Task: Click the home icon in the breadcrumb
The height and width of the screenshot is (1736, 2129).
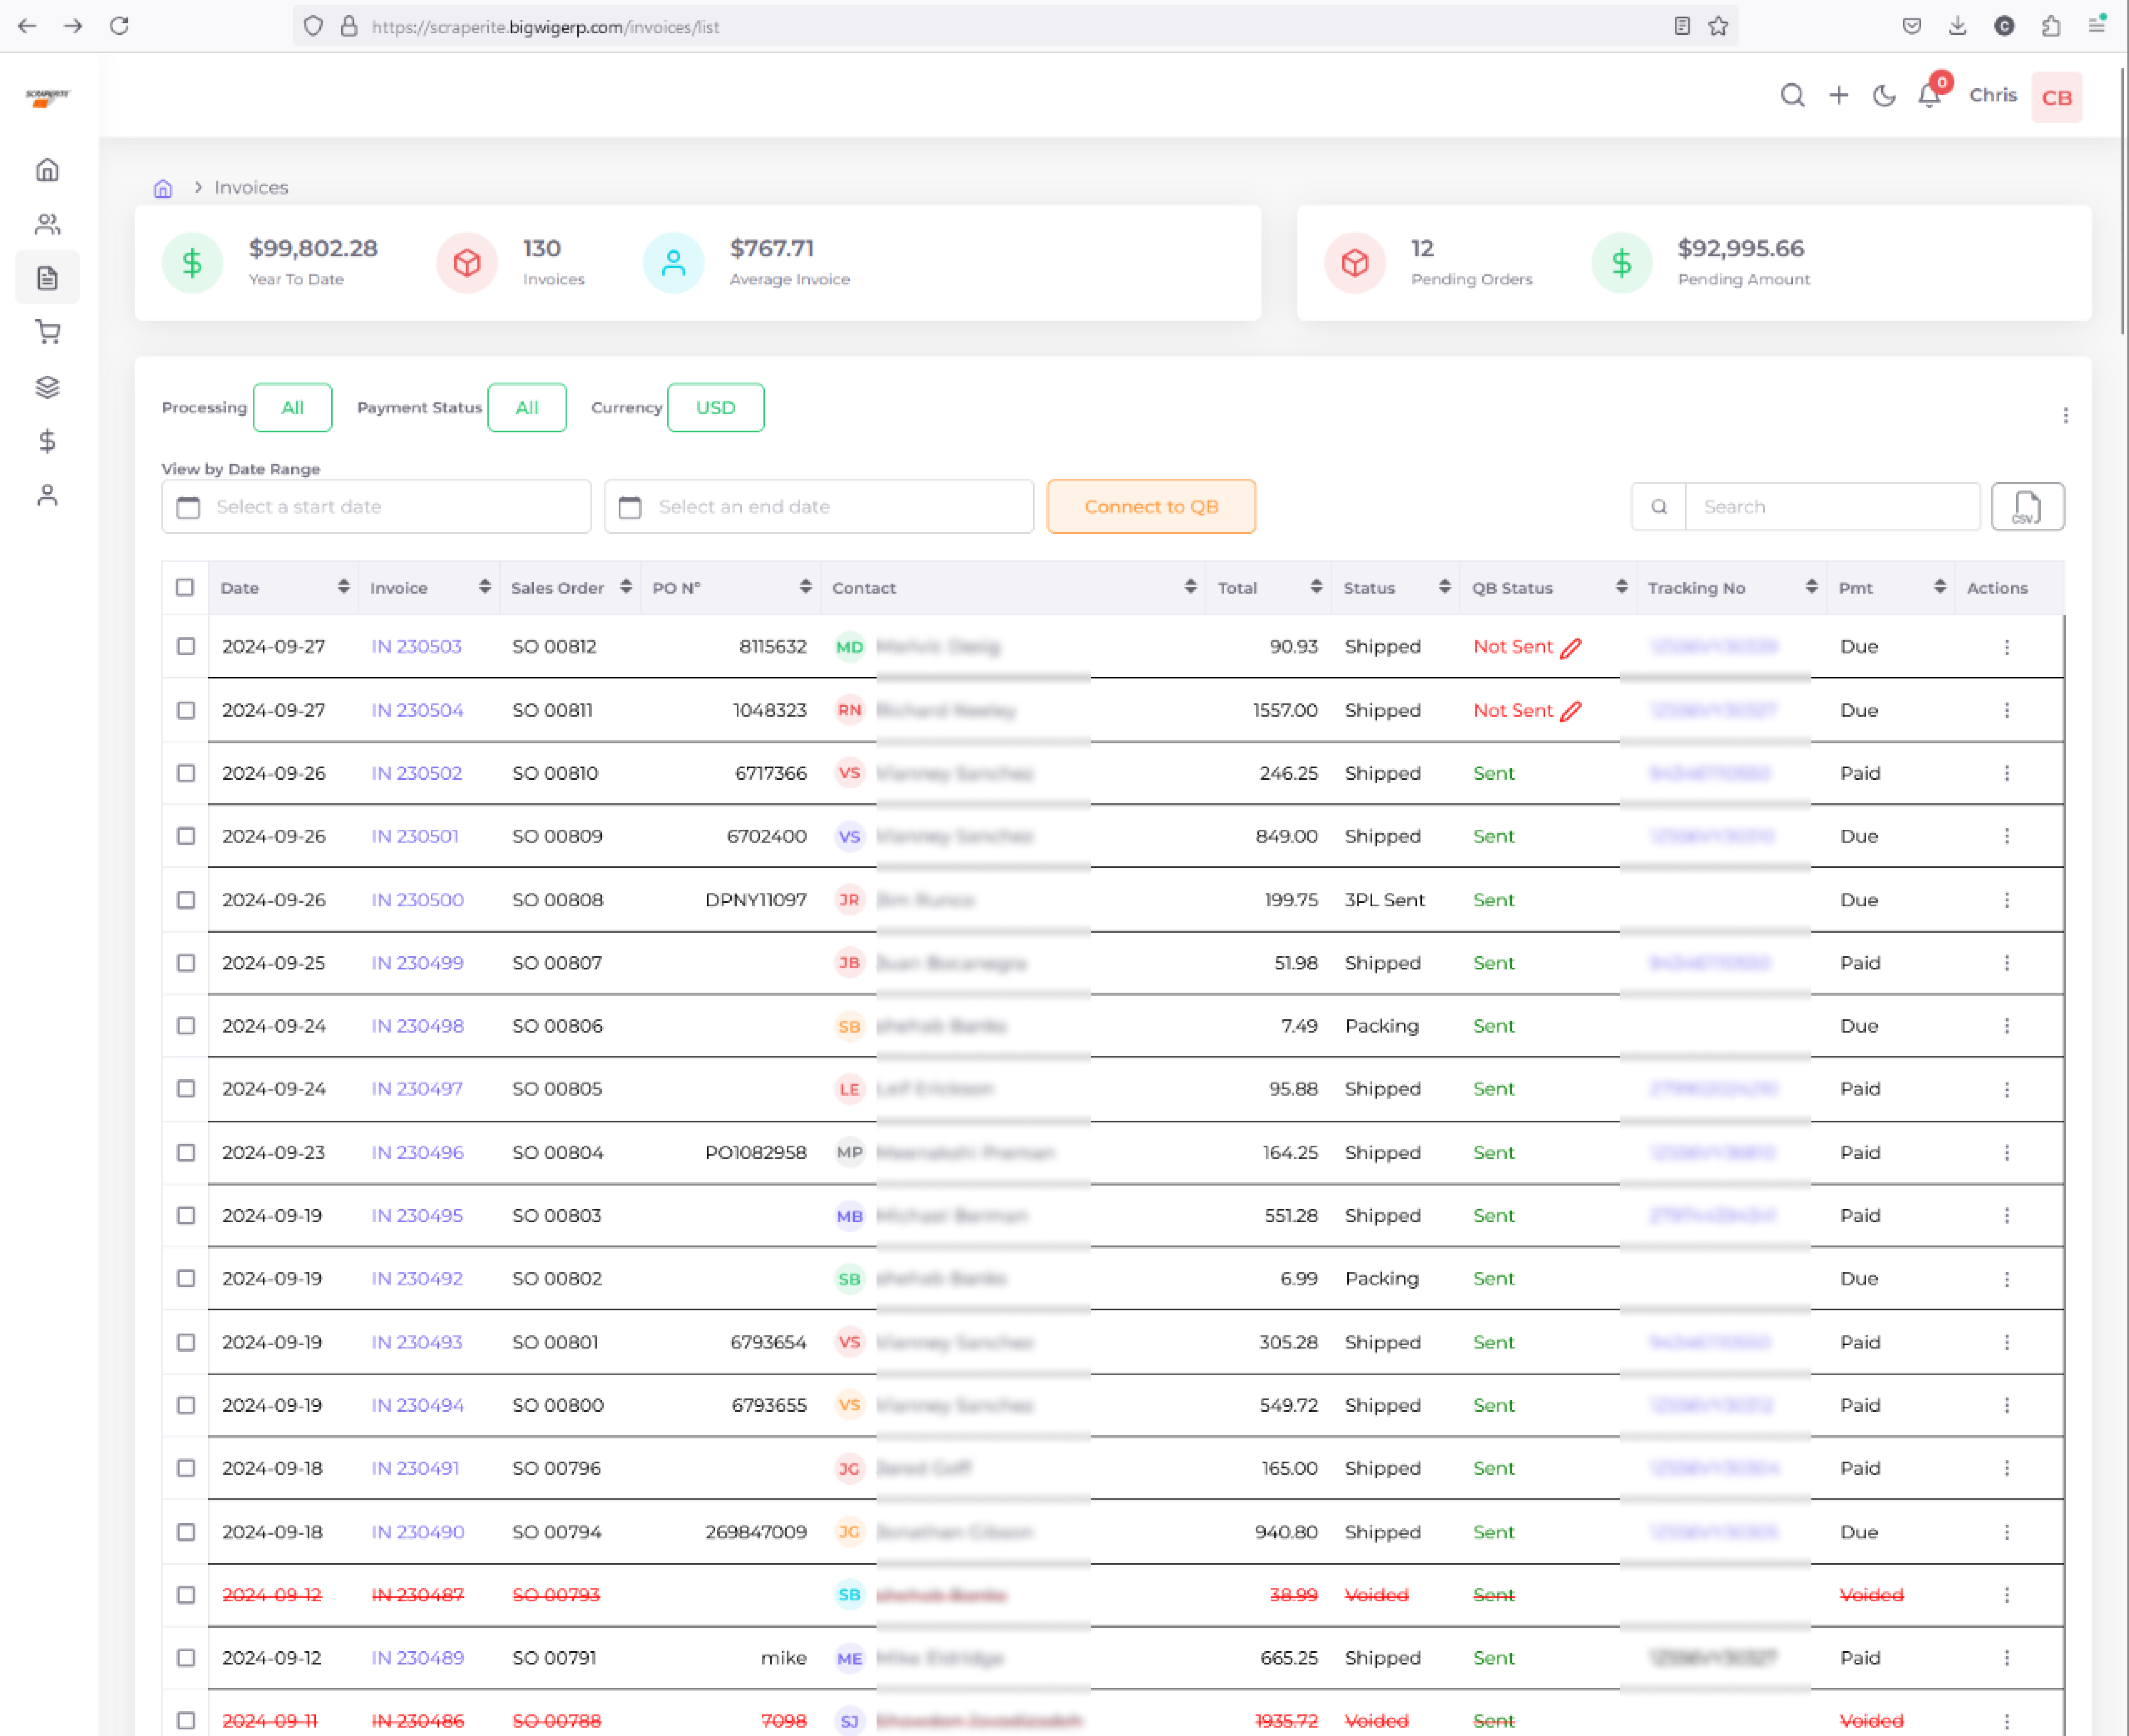Action: pyautogui.click(x=163, y=188)
